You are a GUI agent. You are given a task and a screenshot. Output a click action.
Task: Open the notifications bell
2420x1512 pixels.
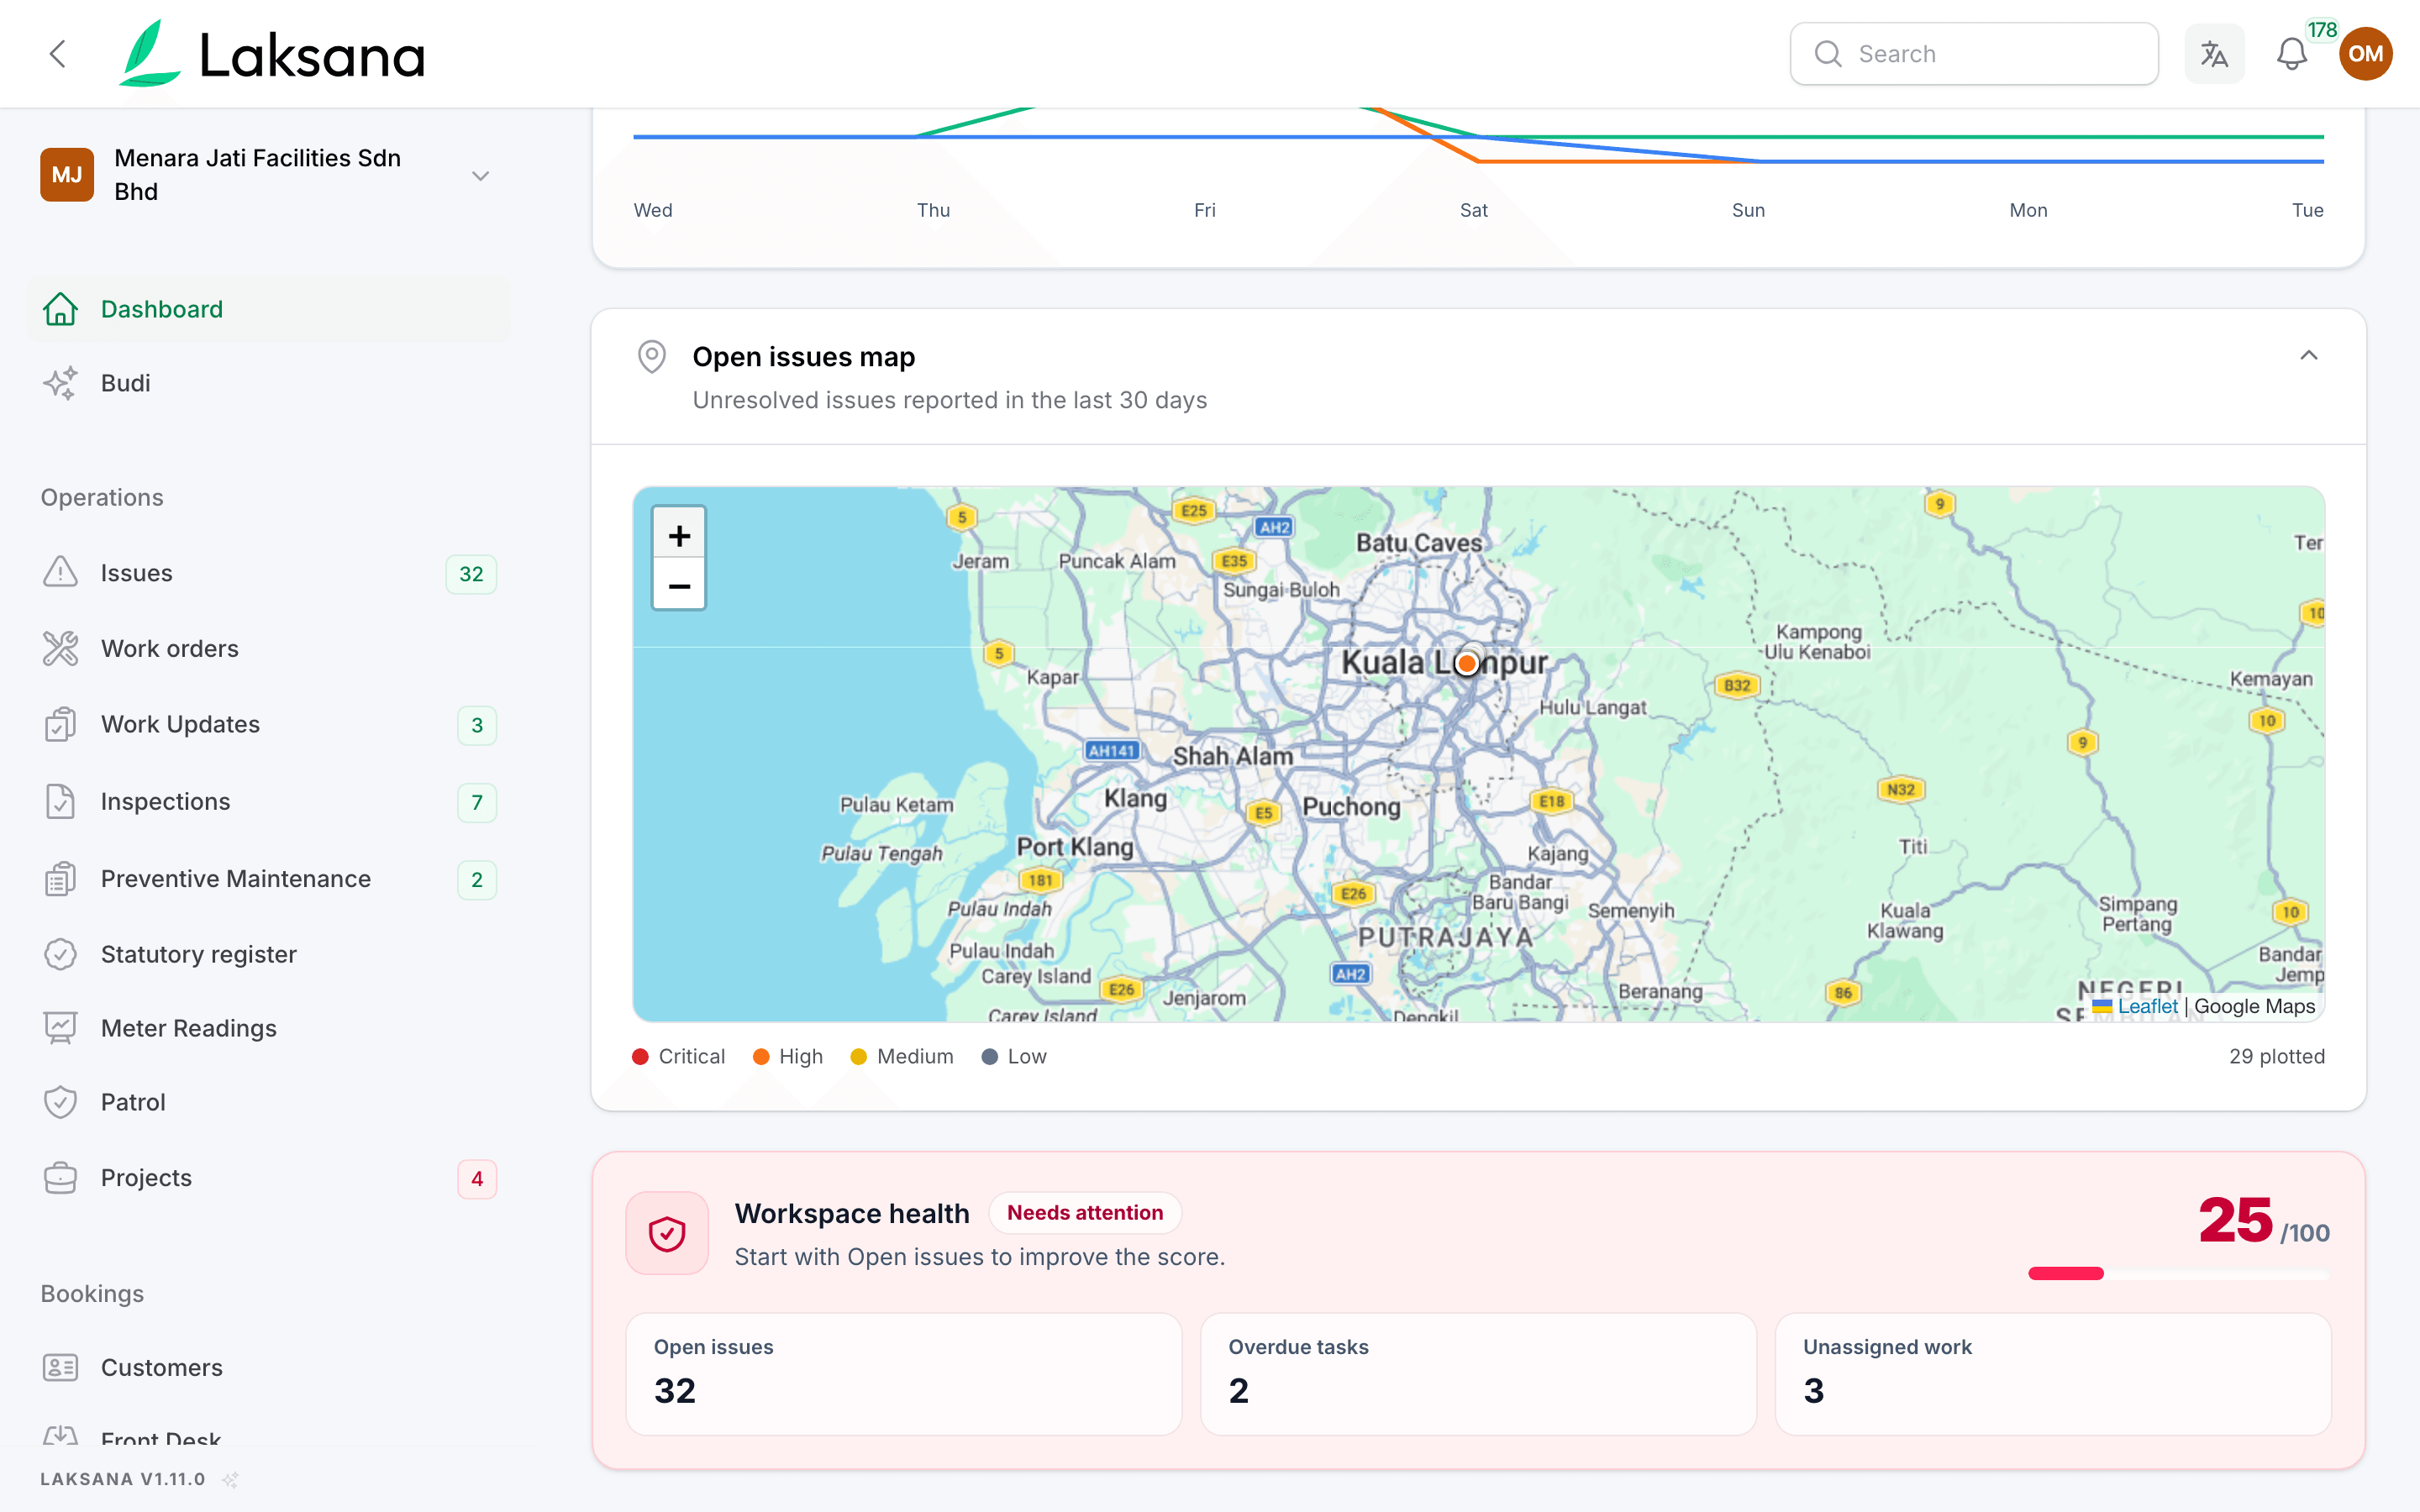[x=2291, y=54]
